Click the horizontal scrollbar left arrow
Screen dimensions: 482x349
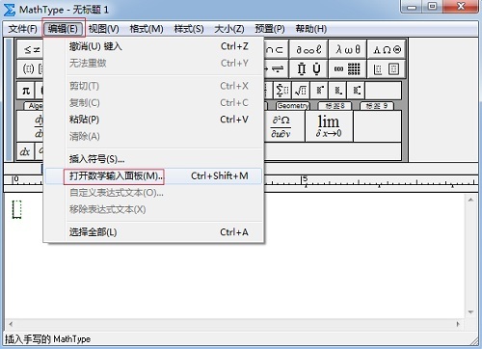[x=11, y=324]
